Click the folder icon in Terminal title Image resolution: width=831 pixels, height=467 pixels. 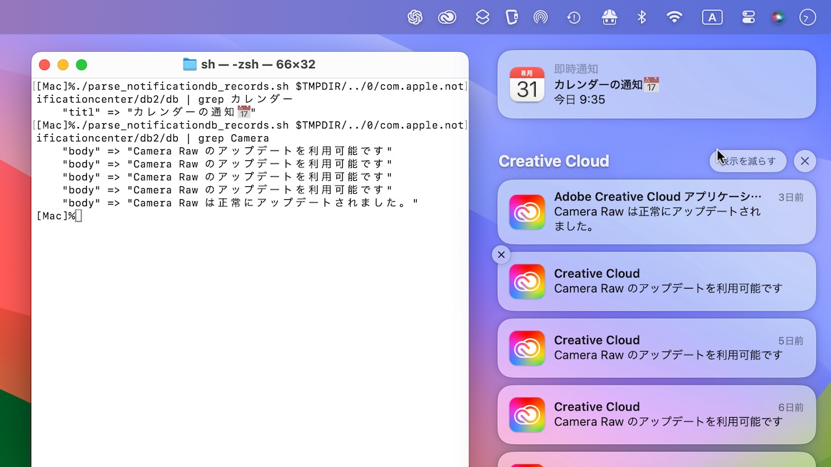tap(190, 64)
